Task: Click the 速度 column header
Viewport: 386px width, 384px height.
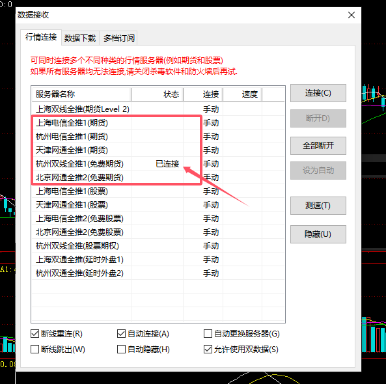Action: click(243, 94)
